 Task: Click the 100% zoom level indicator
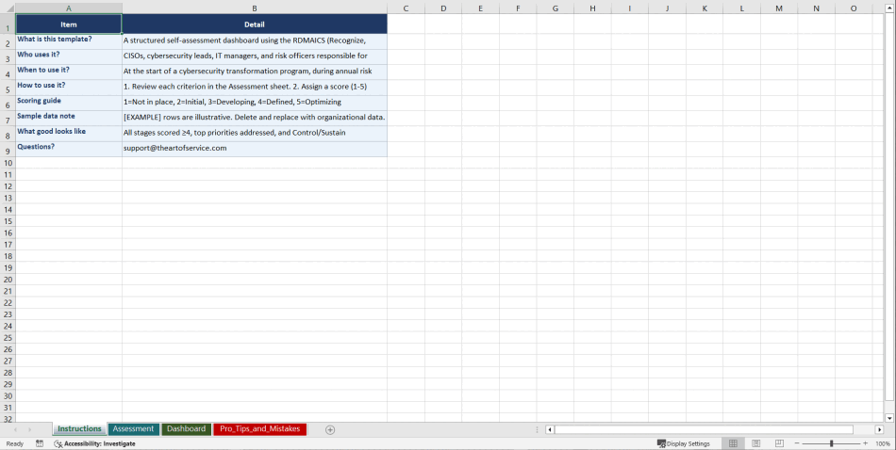(883, 443)
